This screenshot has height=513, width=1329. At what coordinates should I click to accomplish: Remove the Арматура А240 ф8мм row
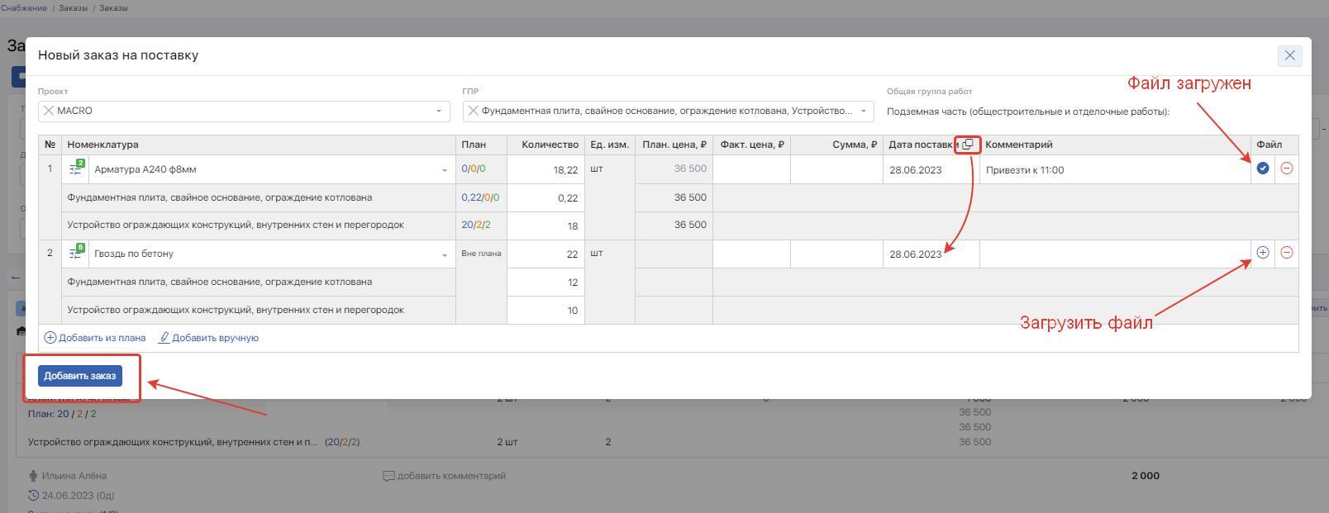coord(1286,169)
